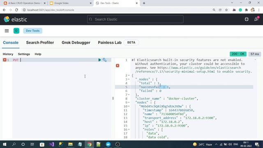Open taskbar weather 24°C Haze widget

202,144
